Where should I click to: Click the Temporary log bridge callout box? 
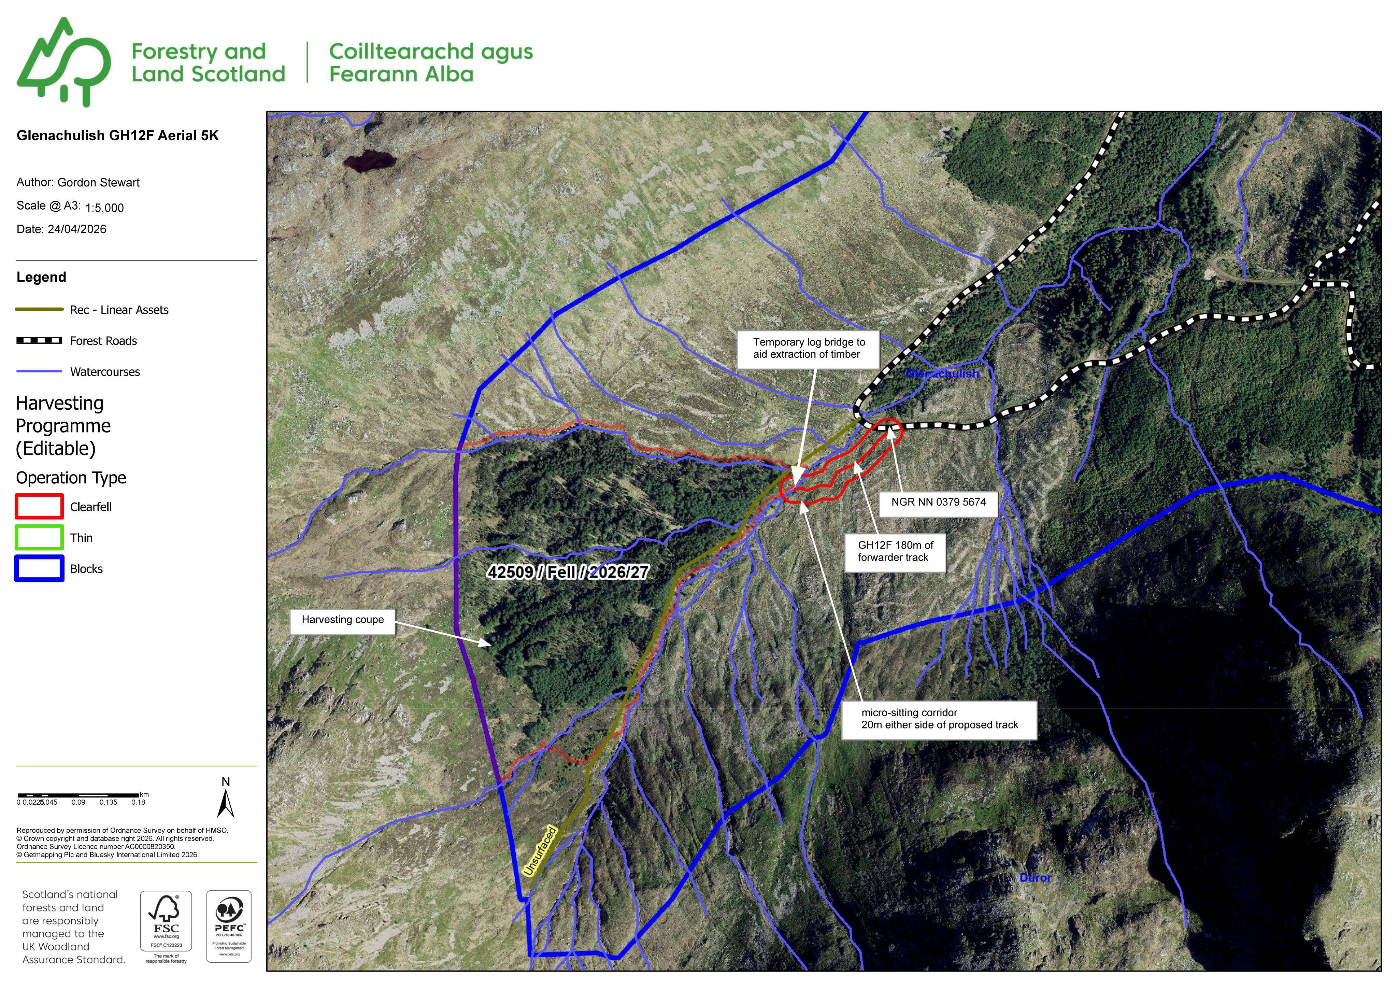coord(808,349)
